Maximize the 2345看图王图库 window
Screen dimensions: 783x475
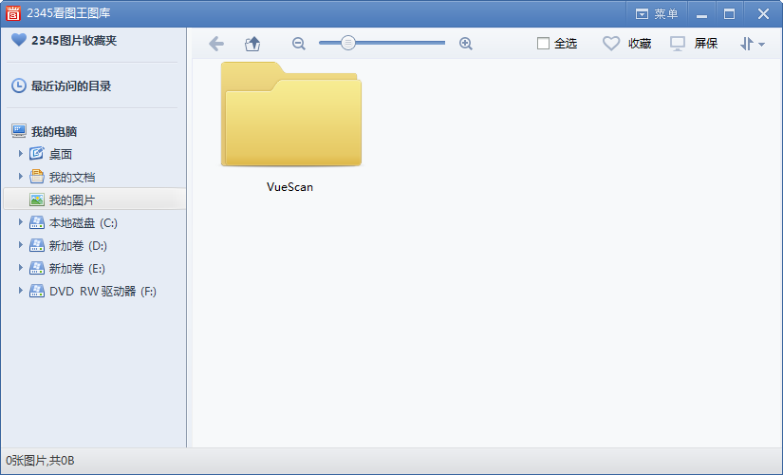[x=729, y=14]
